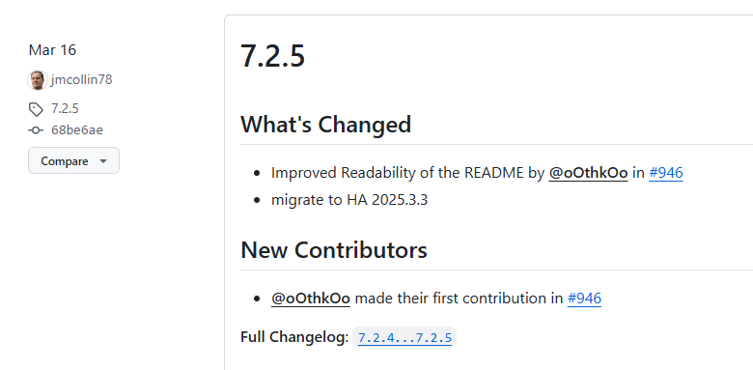Click the 'migrate to HA 2025.3.3' bullet
753x370 pixels.
point(349,200)
